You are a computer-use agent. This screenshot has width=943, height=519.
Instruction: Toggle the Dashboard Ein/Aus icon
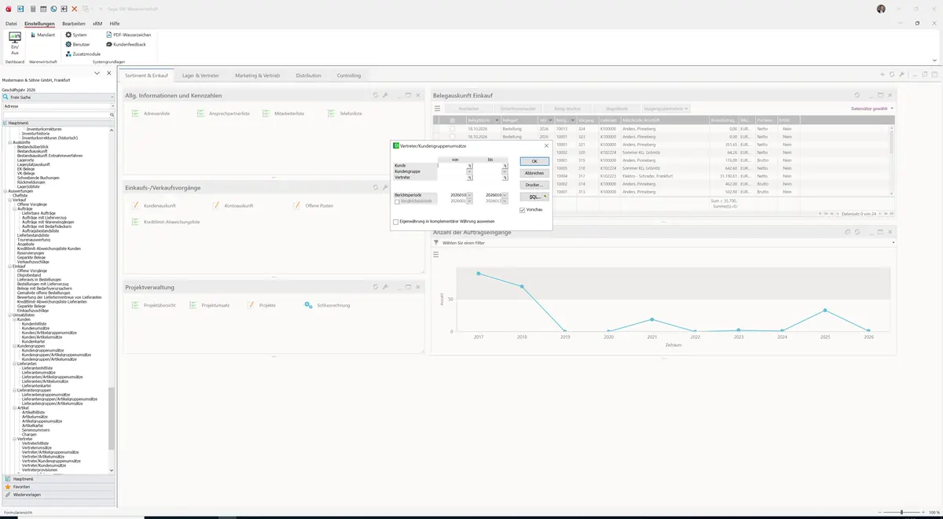[x=15, y=42]
